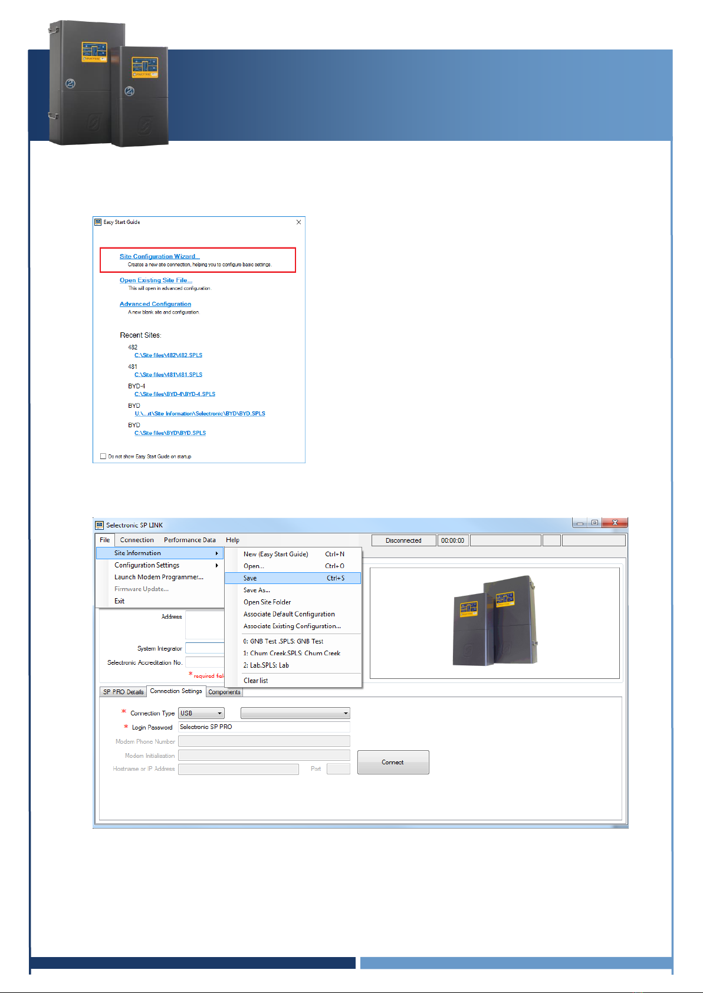Click the Address text box
Image resolution: width=703 pixels, height=993 pixels.
[x=205, y=625]
